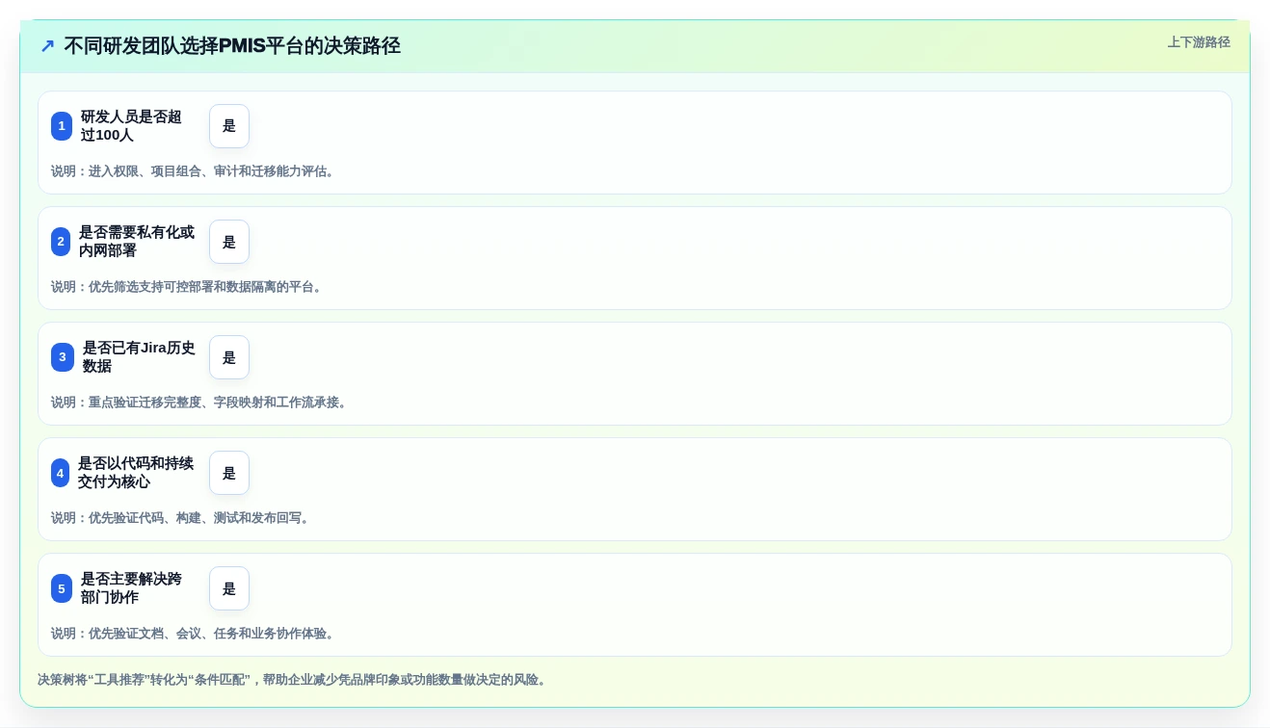Image resolution: width=1270 pixels, height=728 pixels.
Task: Click question text 是否已有Jira历史数据
Action: click(139, 357)
